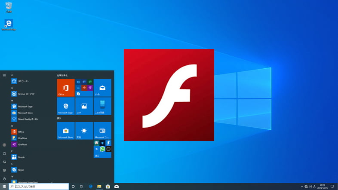
Task: Open Settings gear in Start sidebar
Action: (x=4, y=170)
